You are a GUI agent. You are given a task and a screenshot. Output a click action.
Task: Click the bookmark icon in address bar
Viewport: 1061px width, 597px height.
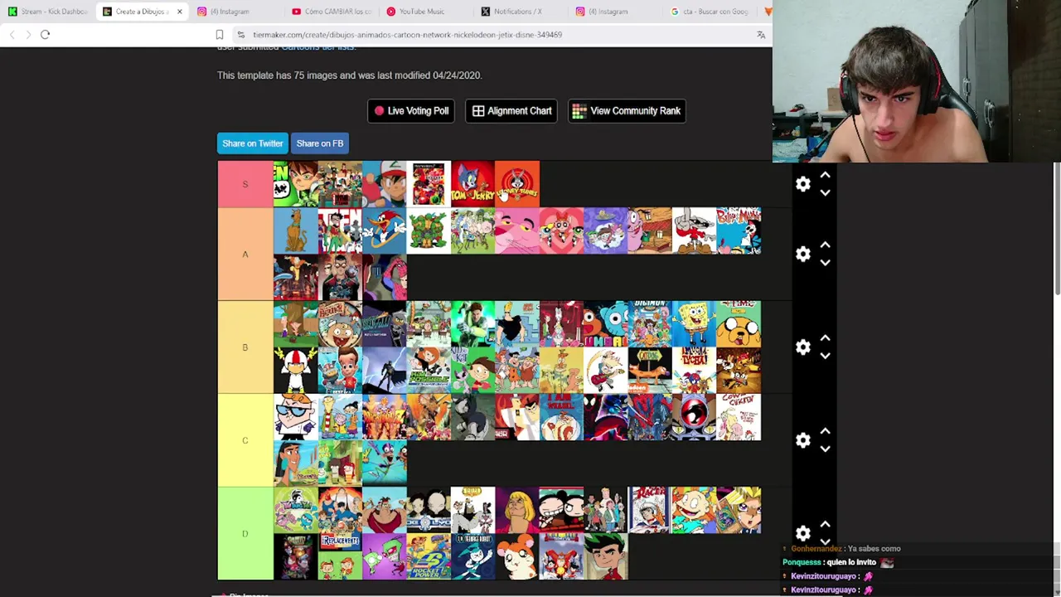coord(220,35)
